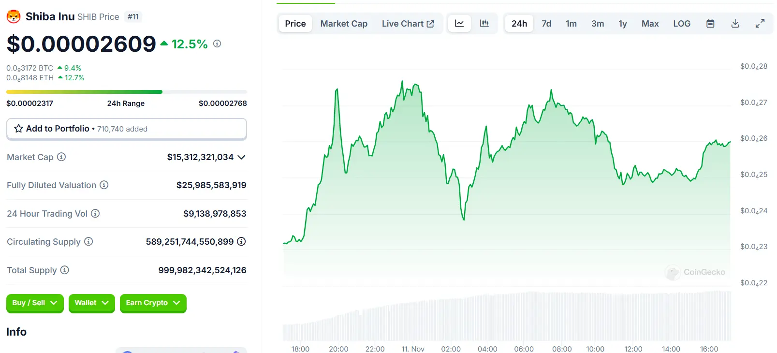This screenshot has width=777, height=353.
Task: Show Fully Diluted Valuation info icon
Action: click(104, 185)
